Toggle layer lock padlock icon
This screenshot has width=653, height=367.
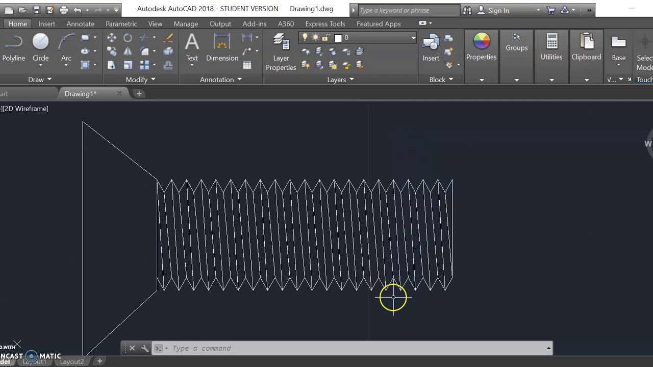[x=325, y=38]
